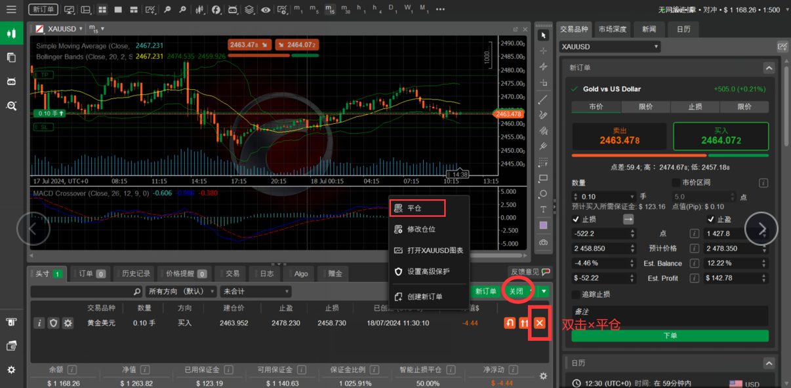Click the 备注 comment input field

[x=670, y=315]
